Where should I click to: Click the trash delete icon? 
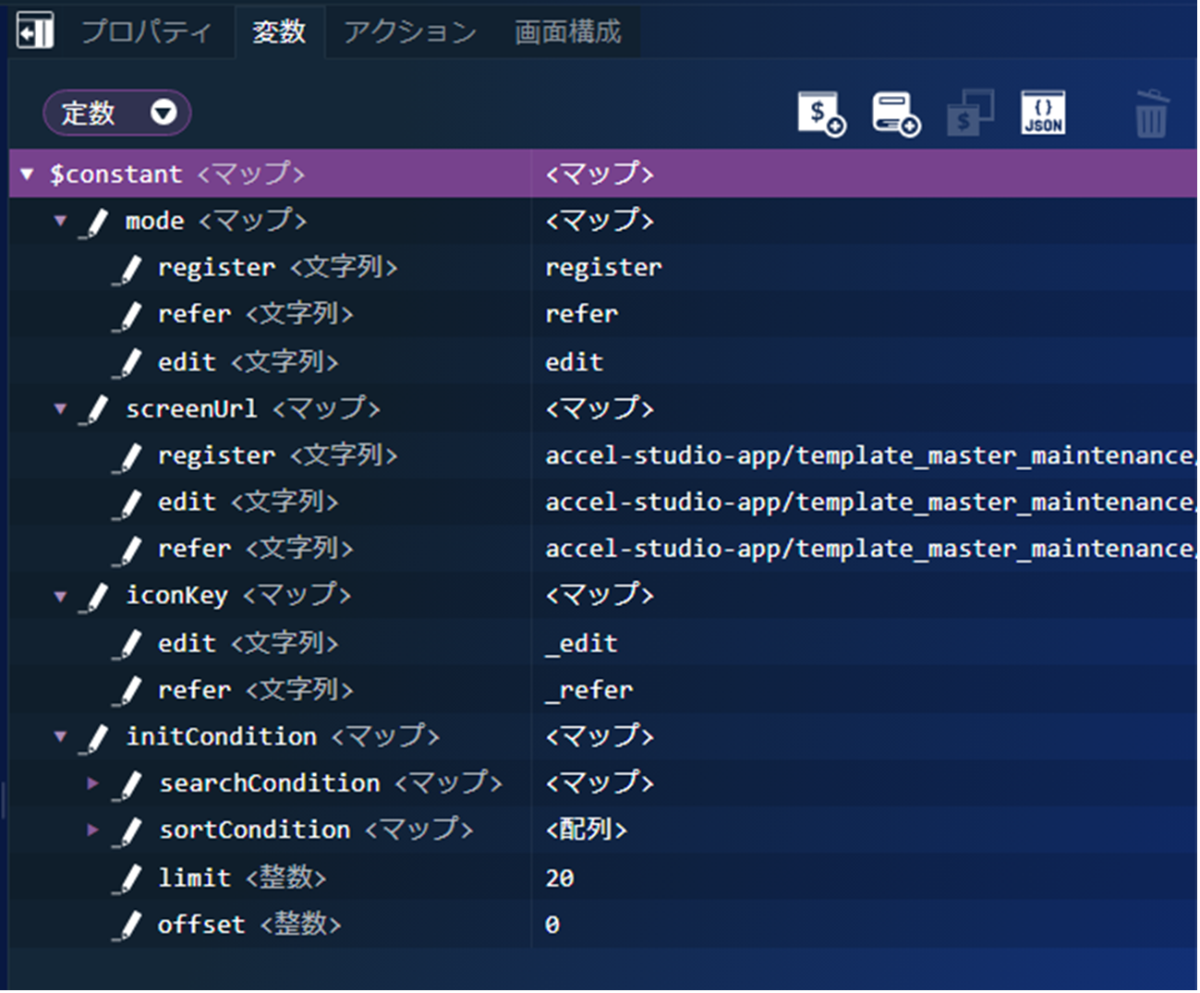[1151, 114]
